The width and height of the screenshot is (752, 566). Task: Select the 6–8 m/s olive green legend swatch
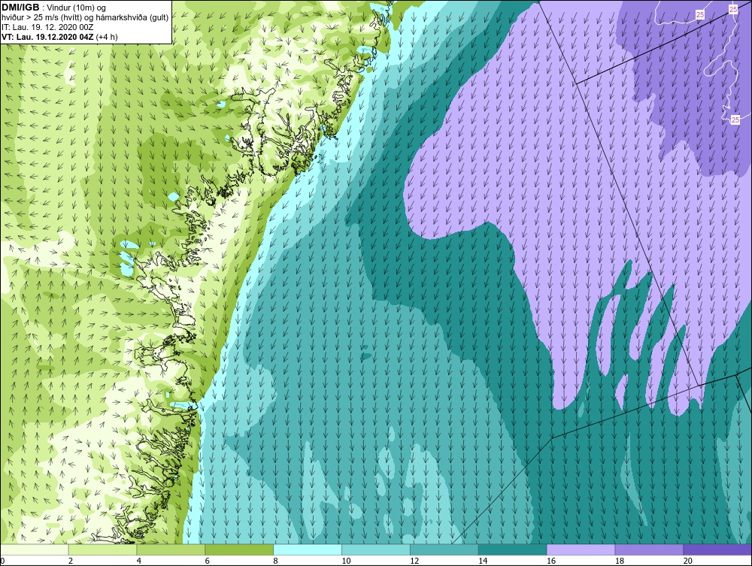[x=239, y=549]
